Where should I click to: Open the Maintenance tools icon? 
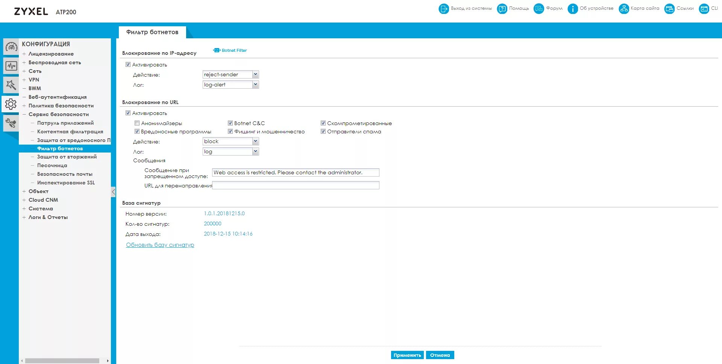(11, 123)
